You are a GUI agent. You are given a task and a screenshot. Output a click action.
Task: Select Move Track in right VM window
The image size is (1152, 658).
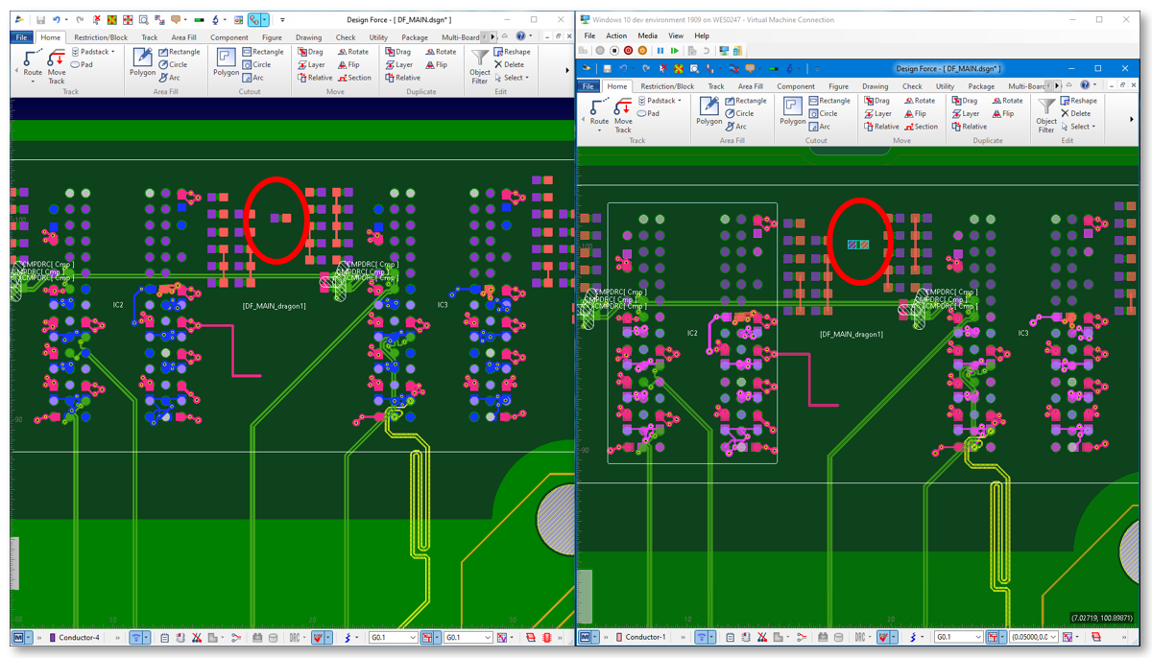[623, 114]
